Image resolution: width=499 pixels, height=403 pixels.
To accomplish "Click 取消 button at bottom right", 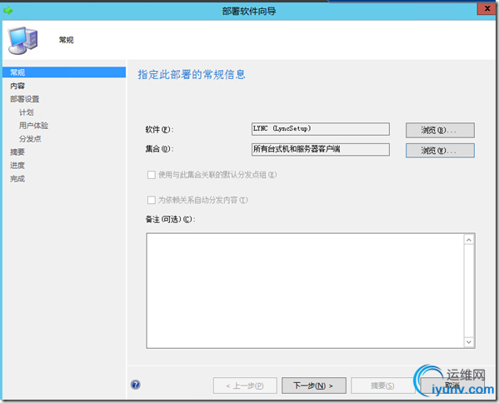I will coord(453,386).
